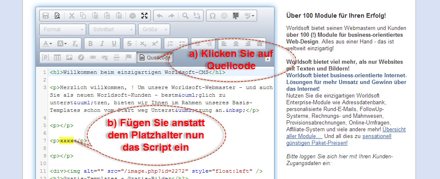Toggle Bold formatting
Image resolution: width=440 pixels, height=179 pixels.
click(x=90, y=43)
